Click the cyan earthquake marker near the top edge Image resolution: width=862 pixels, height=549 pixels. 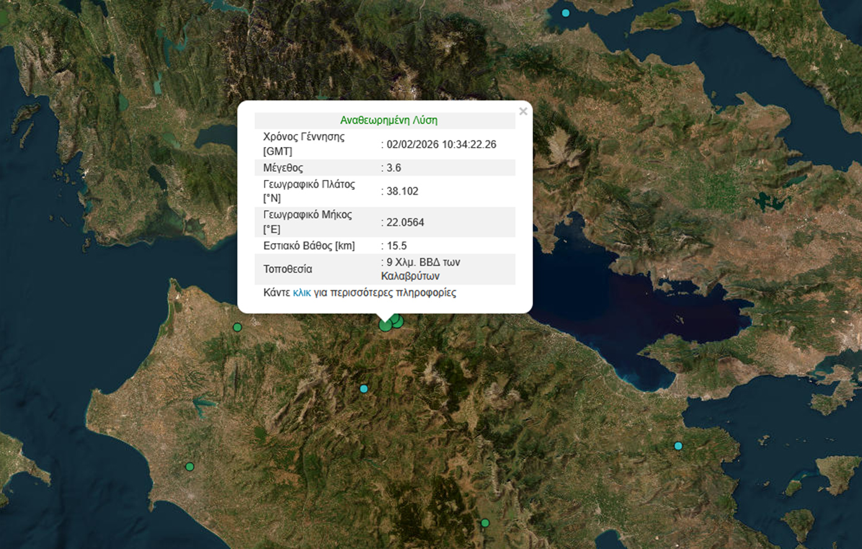[565, 13]
